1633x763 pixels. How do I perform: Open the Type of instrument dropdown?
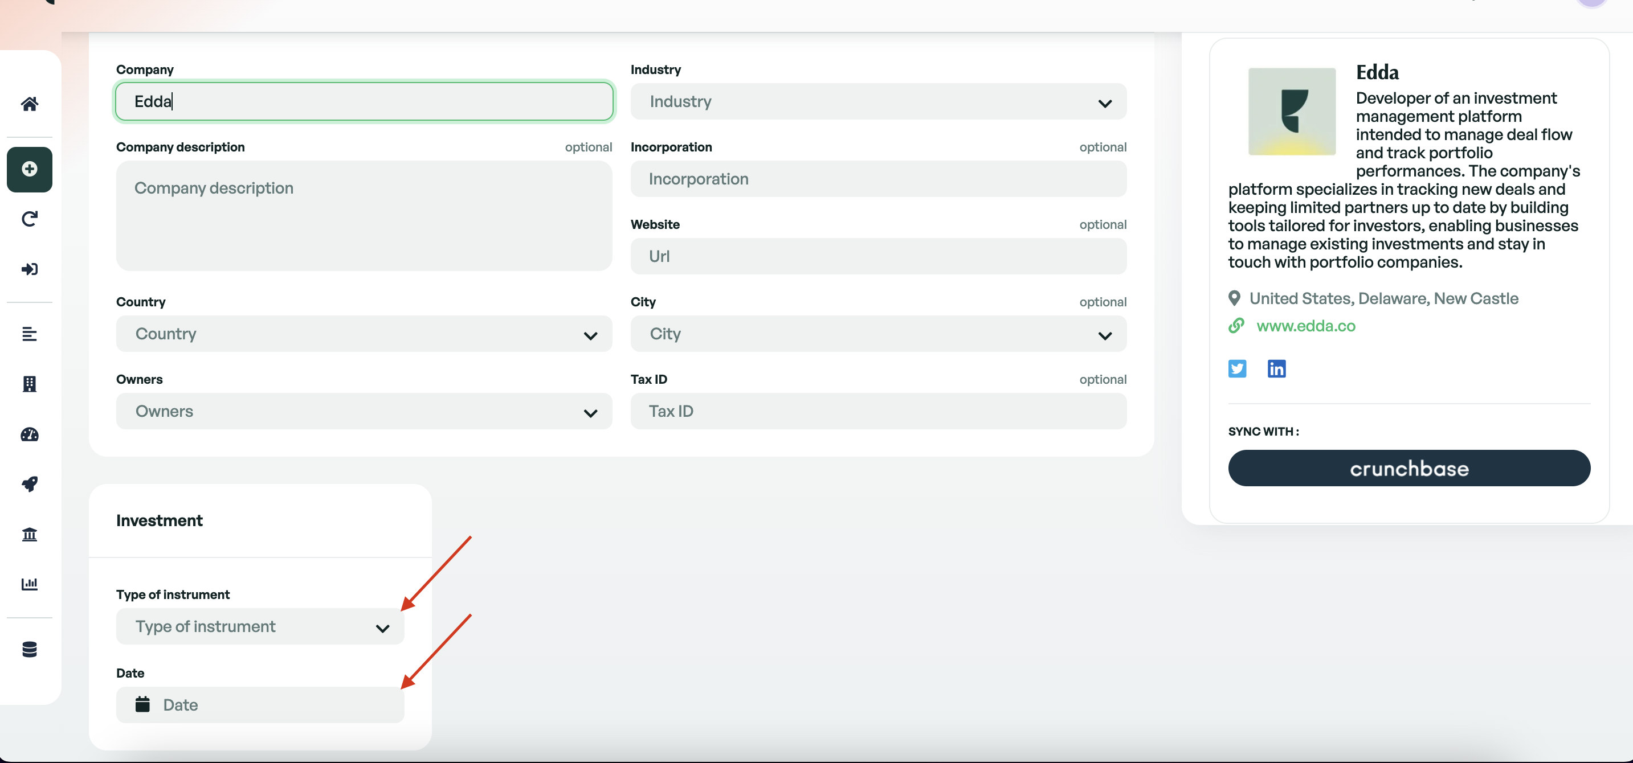pos(260,626)
